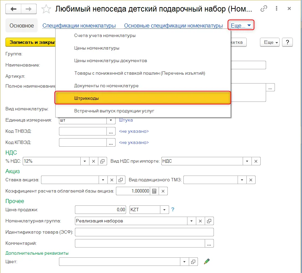Open Встречный выпуск продукции услуг
The image size is (302, 273).
tap(143, 111)
